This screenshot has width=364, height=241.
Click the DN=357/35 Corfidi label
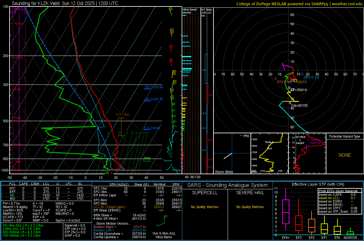point(300,106)
